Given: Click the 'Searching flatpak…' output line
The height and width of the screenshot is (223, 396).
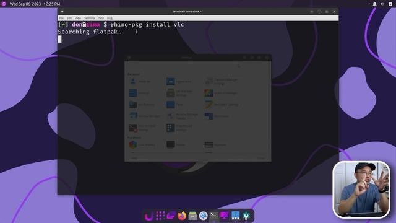Looking at the screenshot, I should tap(89, 32).
